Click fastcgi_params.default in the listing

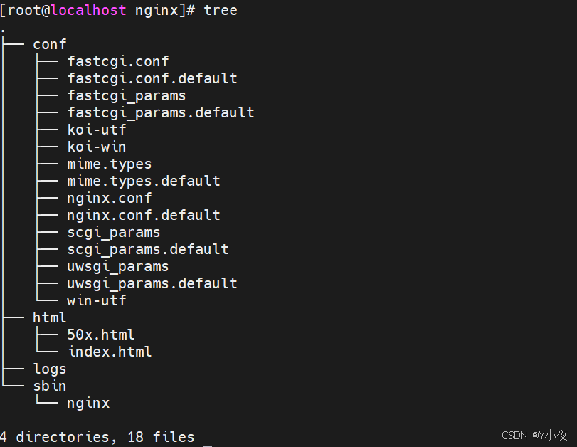pyautogui.click(x=161, y=112)
